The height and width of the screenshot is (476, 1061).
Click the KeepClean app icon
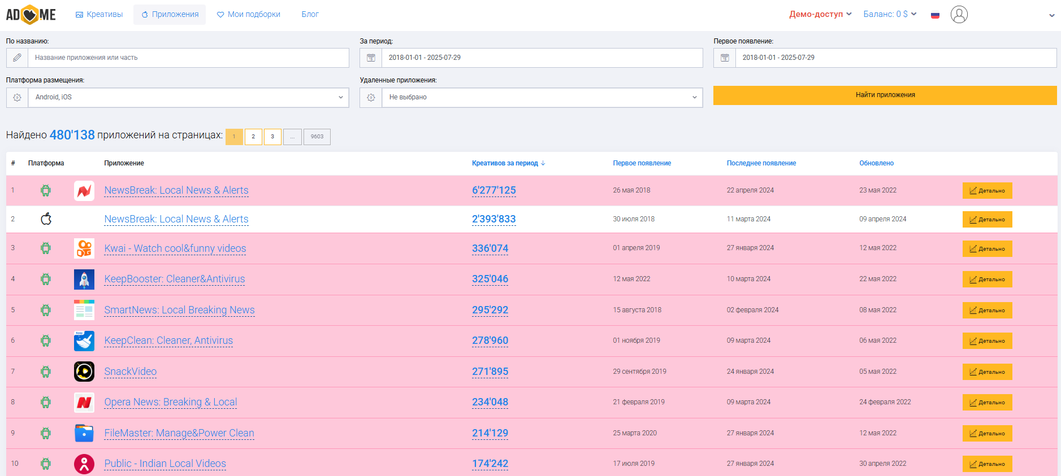tap(84, 341)
